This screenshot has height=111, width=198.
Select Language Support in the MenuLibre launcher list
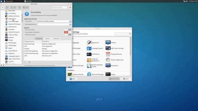pyautogui.click(x=14, y=56)
